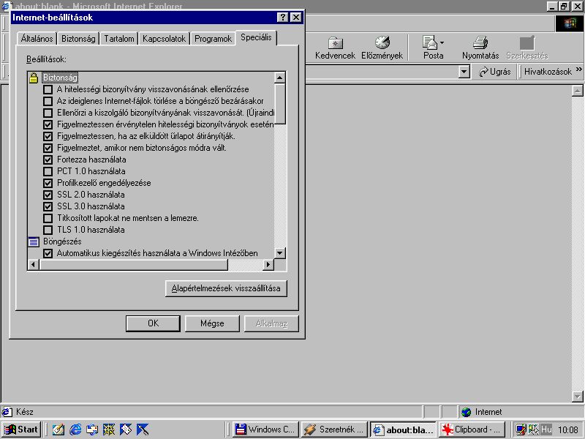The image size is (585, 439).
Task: Switch to the Biztonság tab
Action: pos(78,39)
